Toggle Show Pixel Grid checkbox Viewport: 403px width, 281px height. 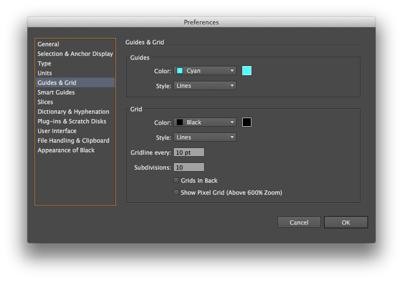click(x=176, y=192)
